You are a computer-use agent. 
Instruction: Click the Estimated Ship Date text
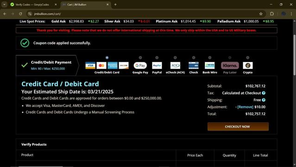(67, 92)
